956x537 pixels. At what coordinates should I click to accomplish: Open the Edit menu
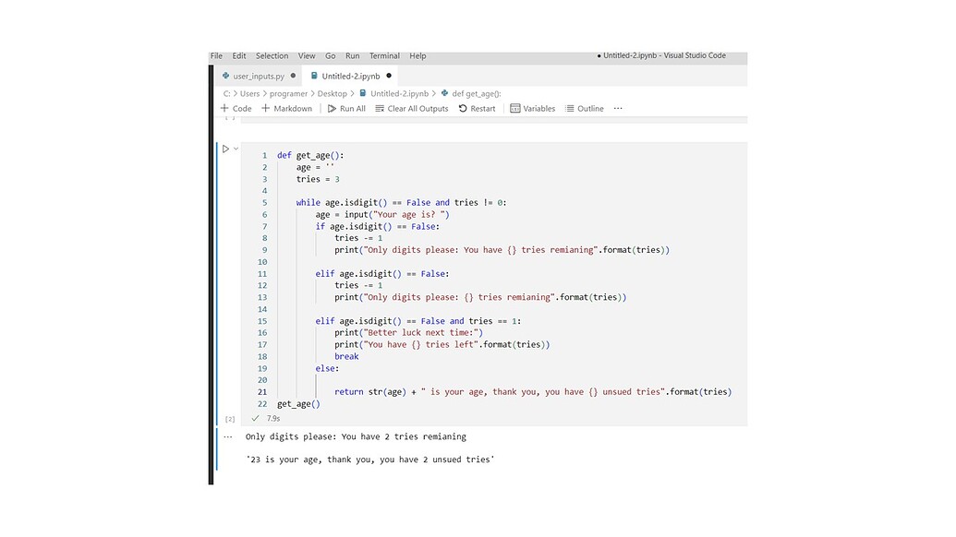pos(239,56)
